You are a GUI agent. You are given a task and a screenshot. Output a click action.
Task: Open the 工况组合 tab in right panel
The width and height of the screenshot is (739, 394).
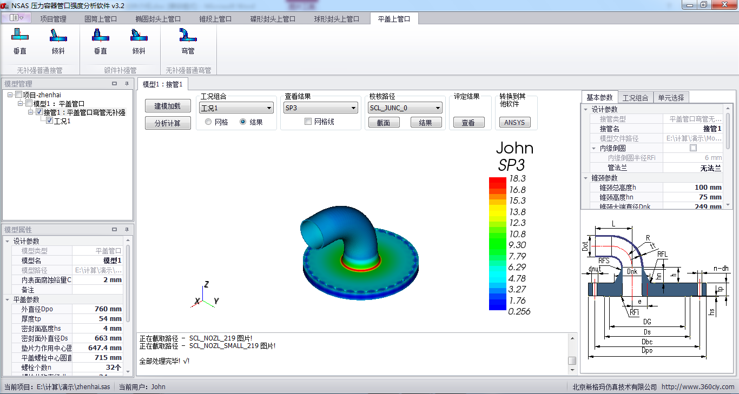[x=635, y=98]
